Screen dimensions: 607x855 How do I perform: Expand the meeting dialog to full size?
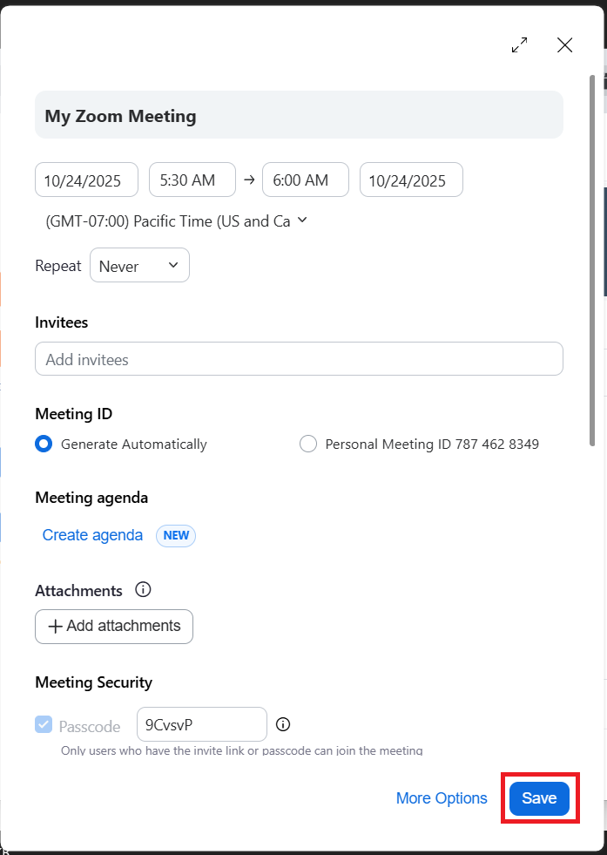click(520, 45)
